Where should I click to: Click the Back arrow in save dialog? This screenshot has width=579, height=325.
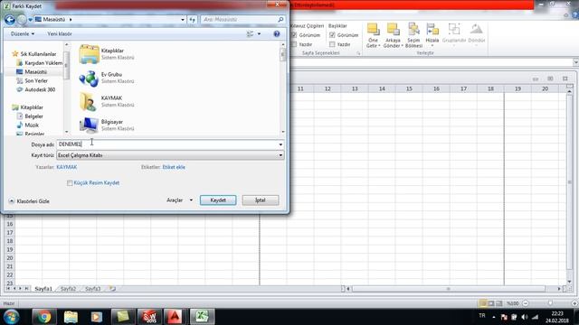(x=10, y=20)
